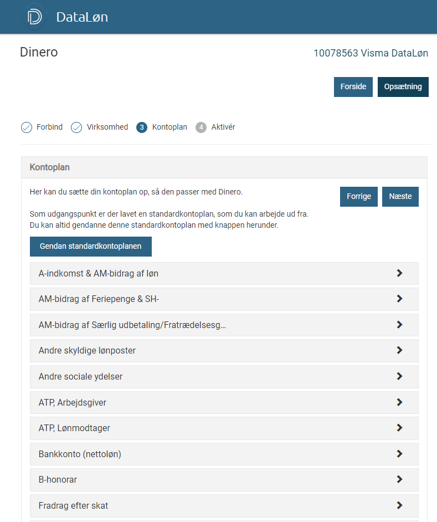
Task: Open Andre skyldige lønposter row
Action: pyautogui.click(x=224, y=350)
